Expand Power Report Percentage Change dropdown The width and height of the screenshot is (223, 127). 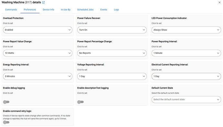click(x=112, y=53)
